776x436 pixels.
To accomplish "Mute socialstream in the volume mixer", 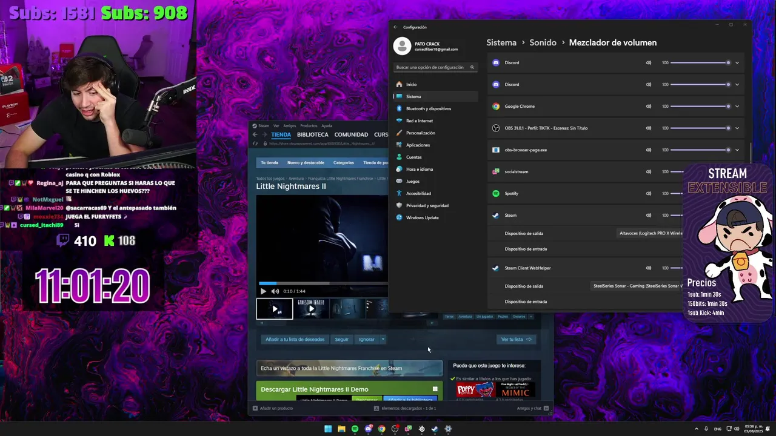I will pos(648,171).
